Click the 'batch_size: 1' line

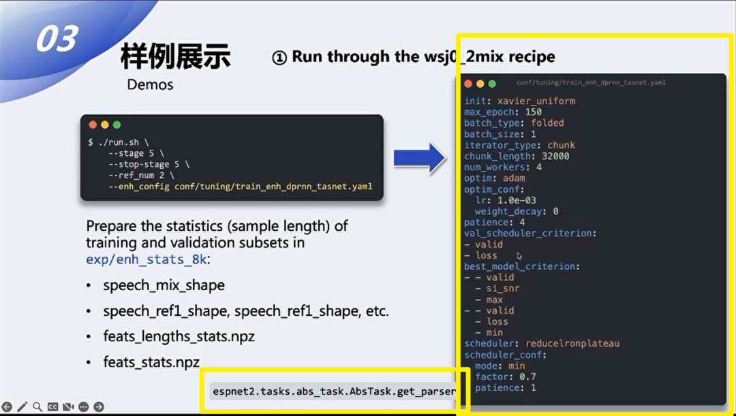(500, 134)
